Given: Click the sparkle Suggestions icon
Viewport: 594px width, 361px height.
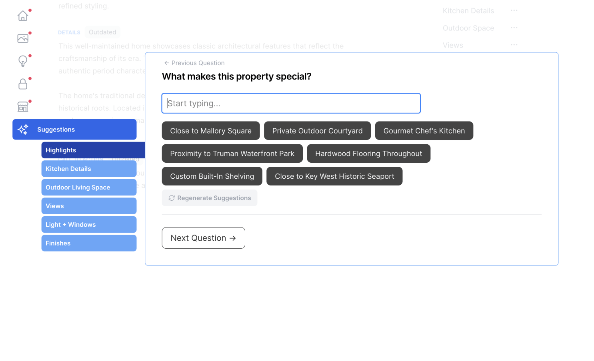Looking at the screenshot, I should click(x=23, y=130).
